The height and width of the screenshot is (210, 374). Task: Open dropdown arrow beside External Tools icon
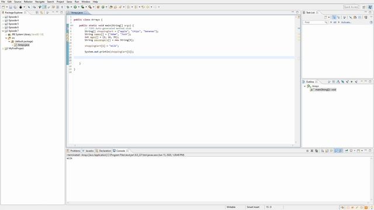93,7
